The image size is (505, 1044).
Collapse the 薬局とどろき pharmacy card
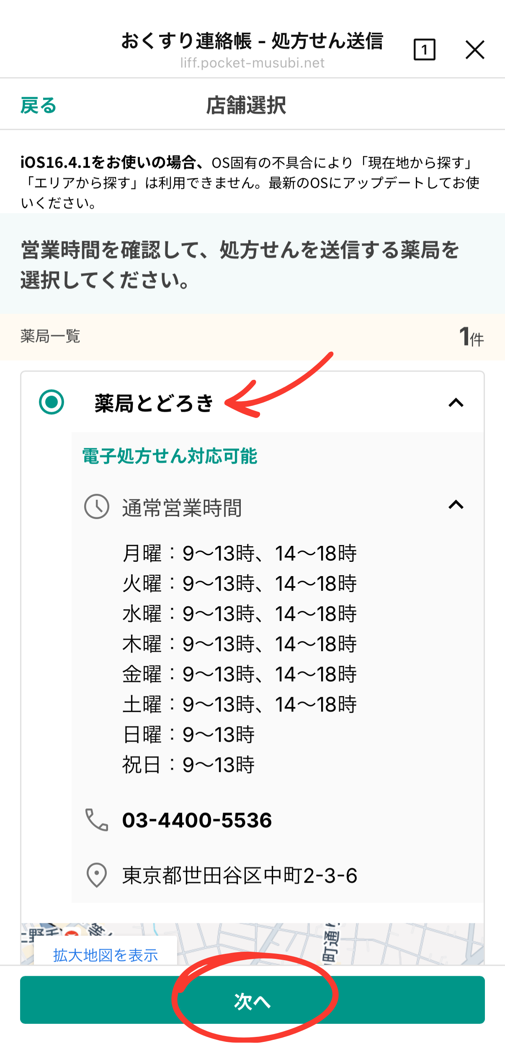click(456, 403)
